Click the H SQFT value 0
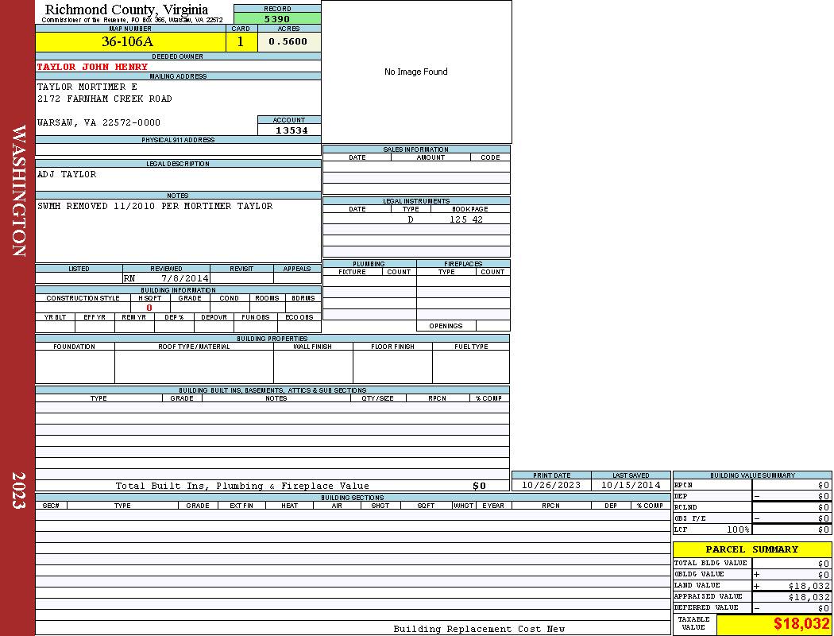This screenshot has width=834, height=636. pyautogui.click(x=149, y=308)
